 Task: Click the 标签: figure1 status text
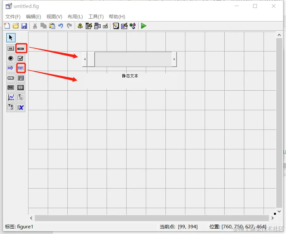[19, 226]
